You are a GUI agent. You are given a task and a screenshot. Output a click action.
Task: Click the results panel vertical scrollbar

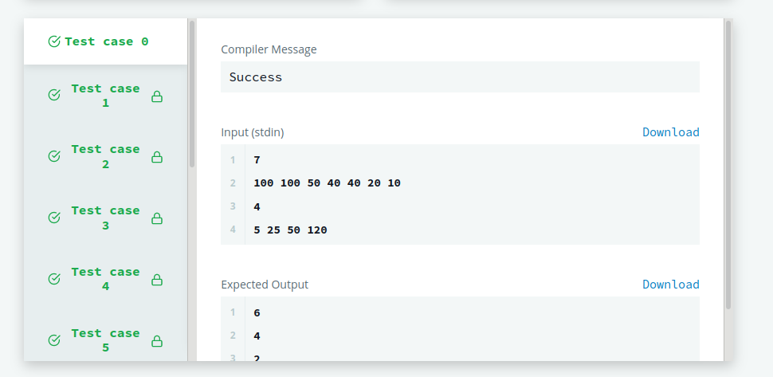728,164
